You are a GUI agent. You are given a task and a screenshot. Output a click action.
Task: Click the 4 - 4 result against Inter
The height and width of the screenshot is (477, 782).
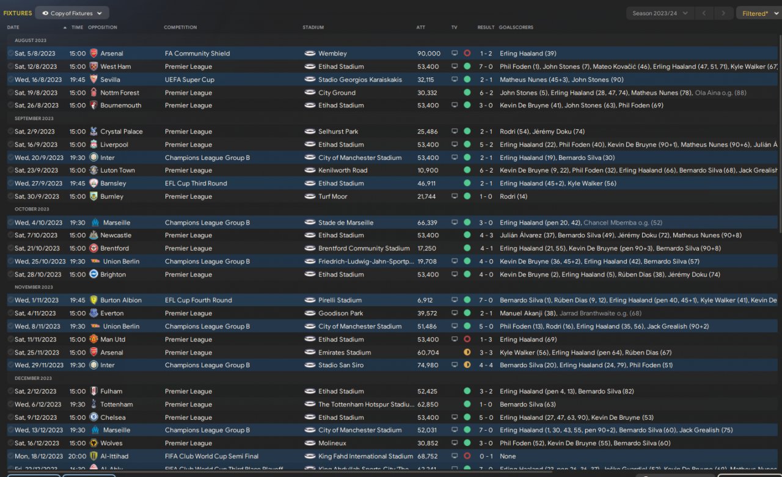click(486, 365)
